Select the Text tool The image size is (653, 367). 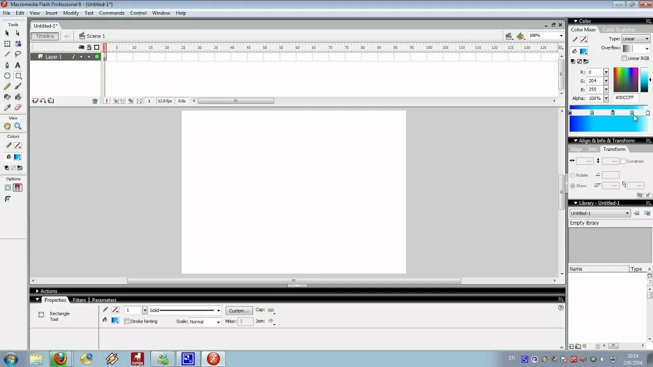(x=18, y=65)
